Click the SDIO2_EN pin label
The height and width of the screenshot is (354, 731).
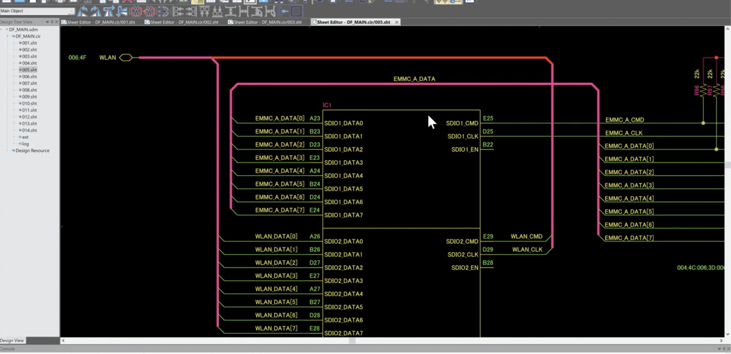click(x=465, y=267)
